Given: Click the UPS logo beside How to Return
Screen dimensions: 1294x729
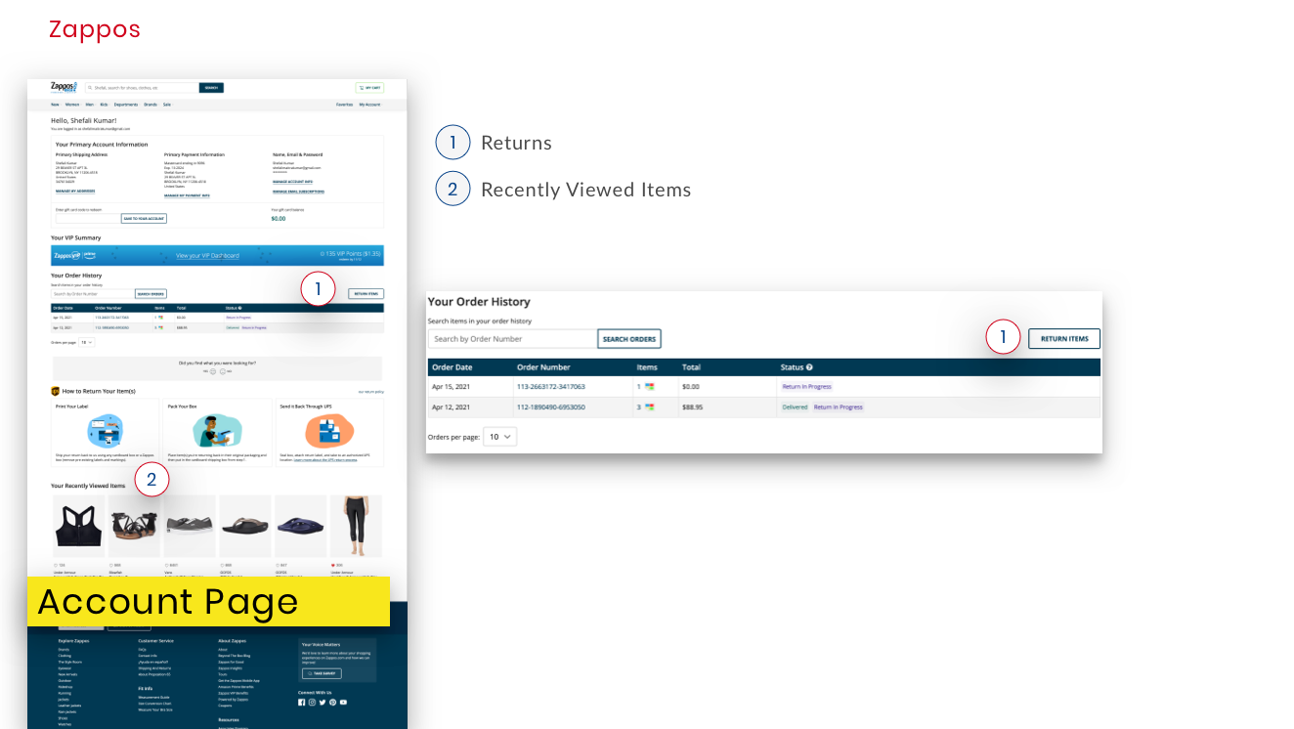Looking at the screenshot, I should [56, 391].
